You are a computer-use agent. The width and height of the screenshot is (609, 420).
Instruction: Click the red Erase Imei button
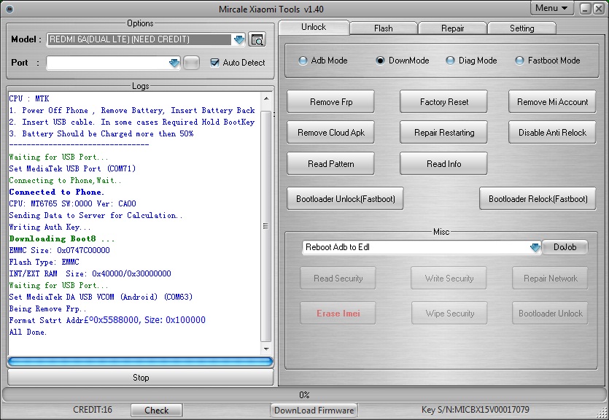tap(338, 314)
